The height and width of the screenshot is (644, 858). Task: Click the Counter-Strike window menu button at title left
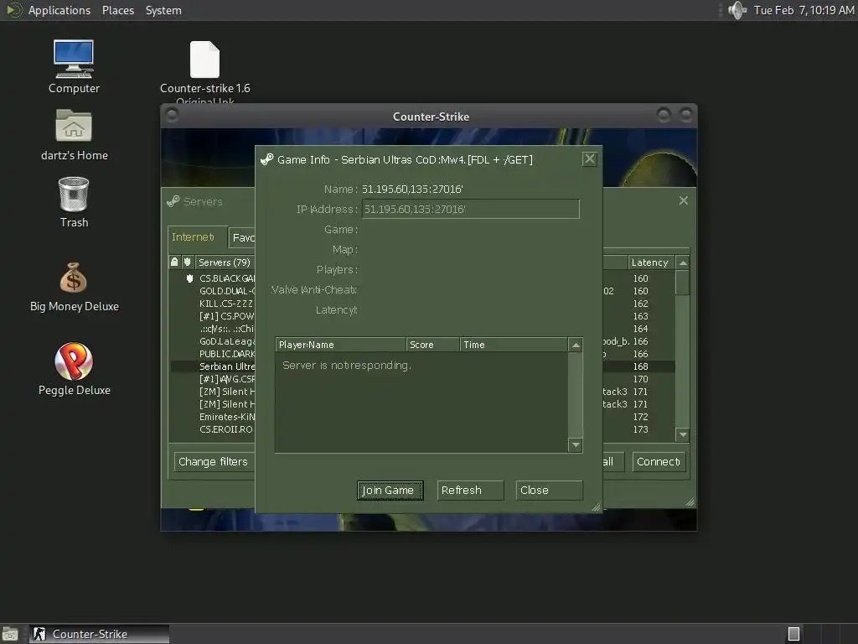171,116
